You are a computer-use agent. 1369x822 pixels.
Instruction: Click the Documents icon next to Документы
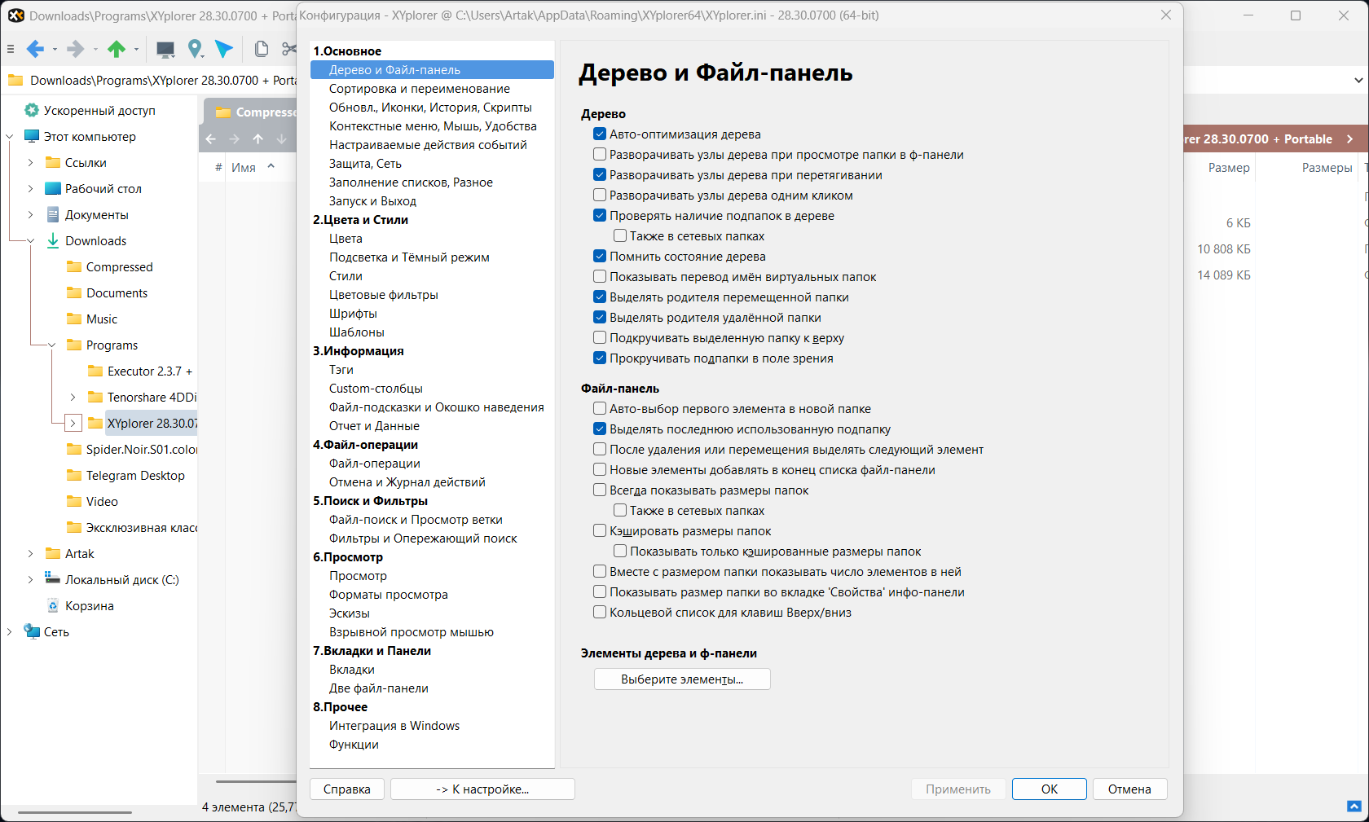pyautogui.click(x=53, y=214)
